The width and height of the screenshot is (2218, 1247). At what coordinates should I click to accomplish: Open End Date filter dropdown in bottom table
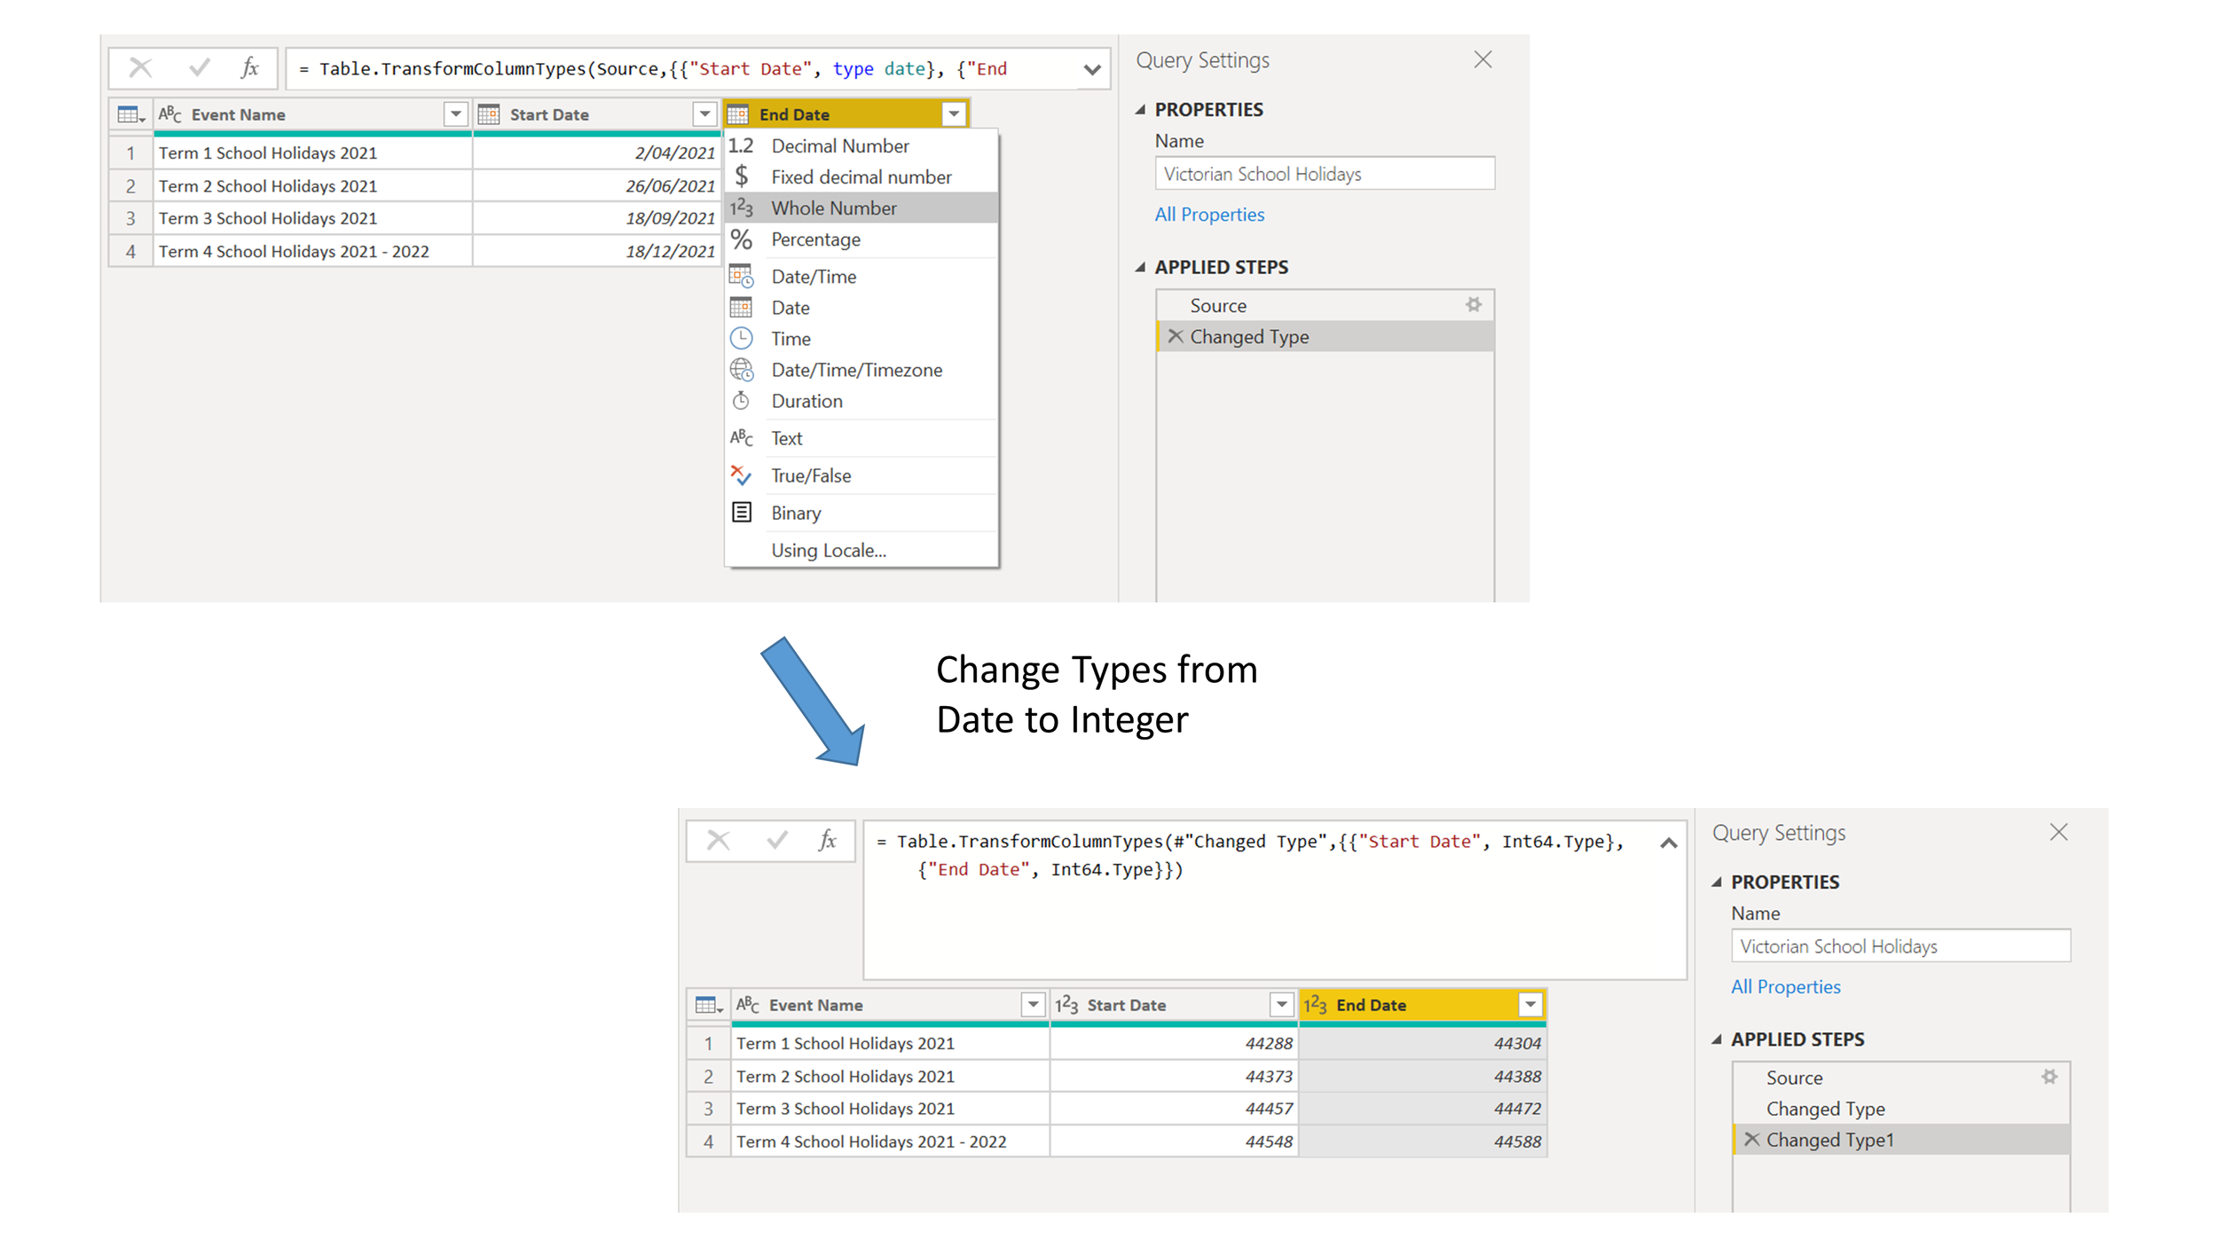coord(1530,1005)
